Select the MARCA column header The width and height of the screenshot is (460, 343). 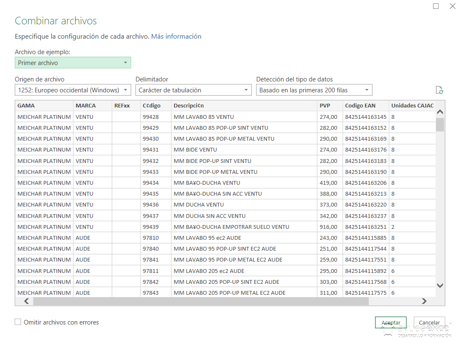click(x=93, y=105)
